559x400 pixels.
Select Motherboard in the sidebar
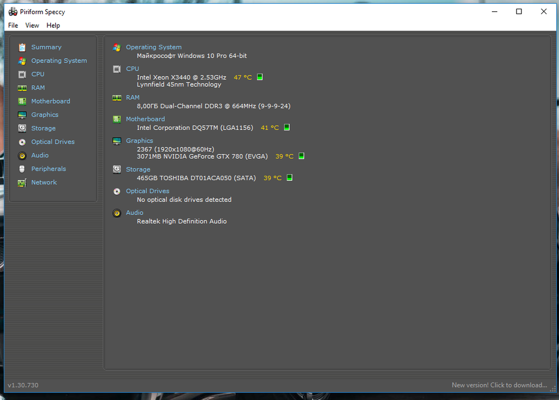coord(51,102)
